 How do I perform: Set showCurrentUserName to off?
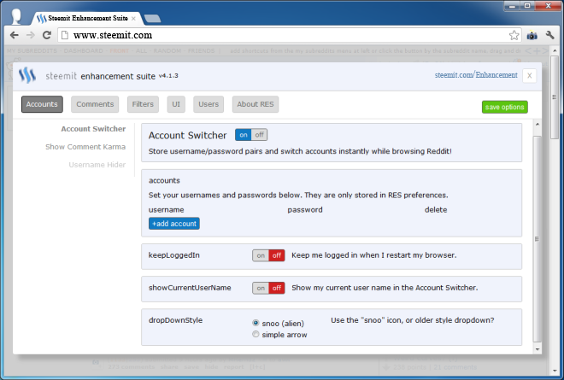277,288
